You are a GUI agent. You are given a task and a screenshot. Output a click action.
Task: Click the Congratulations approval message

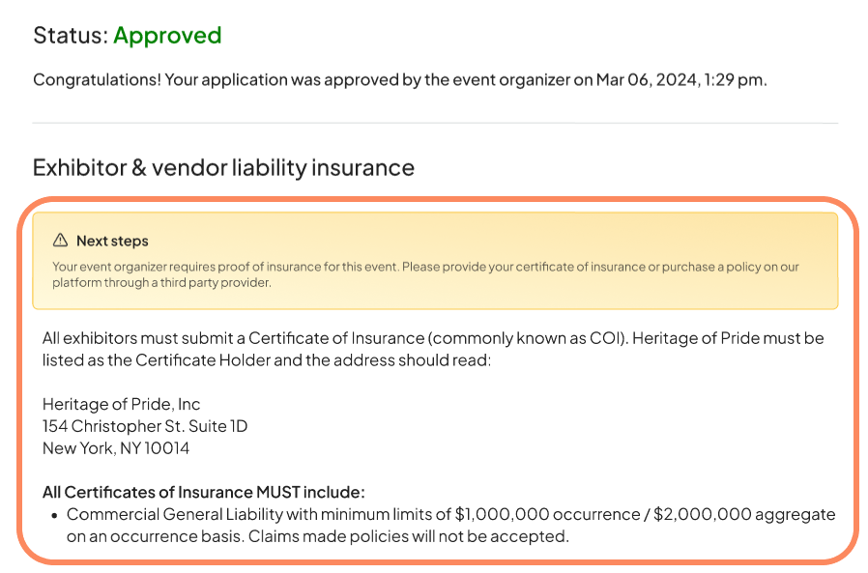coord(290,79)
